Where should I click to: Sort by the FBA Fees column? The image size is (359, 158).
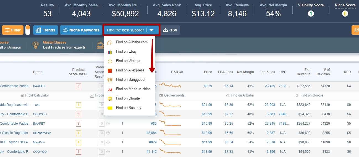(226, 72)
